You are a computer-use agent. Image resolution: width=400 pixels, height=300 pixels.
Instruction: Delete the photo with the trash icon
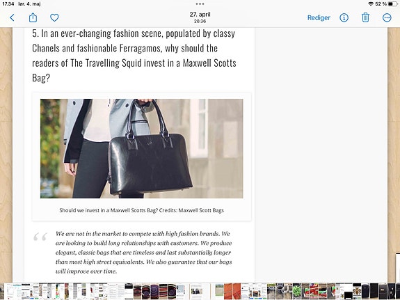tap(365, 17)
